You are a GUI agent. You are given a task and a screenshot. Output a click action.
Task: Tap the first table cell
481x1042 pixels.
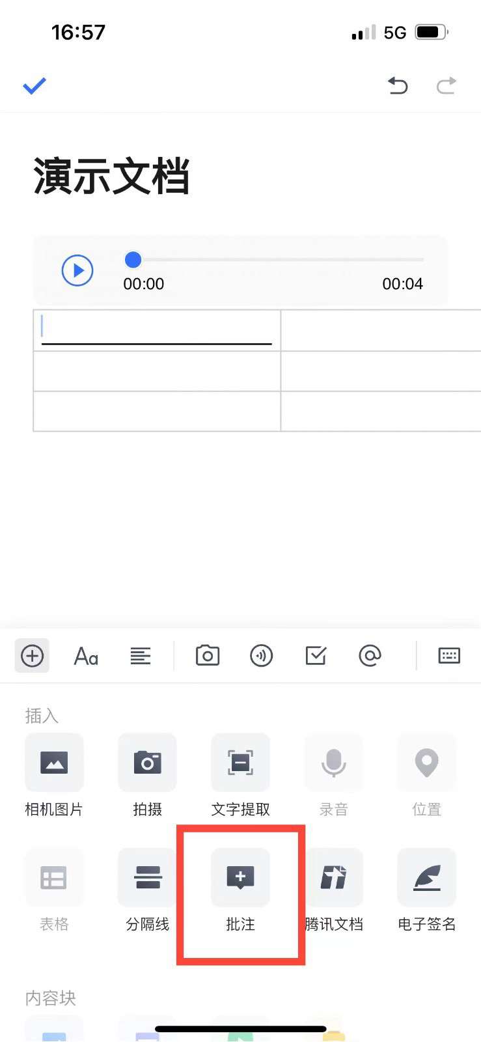tap(156, 330)
